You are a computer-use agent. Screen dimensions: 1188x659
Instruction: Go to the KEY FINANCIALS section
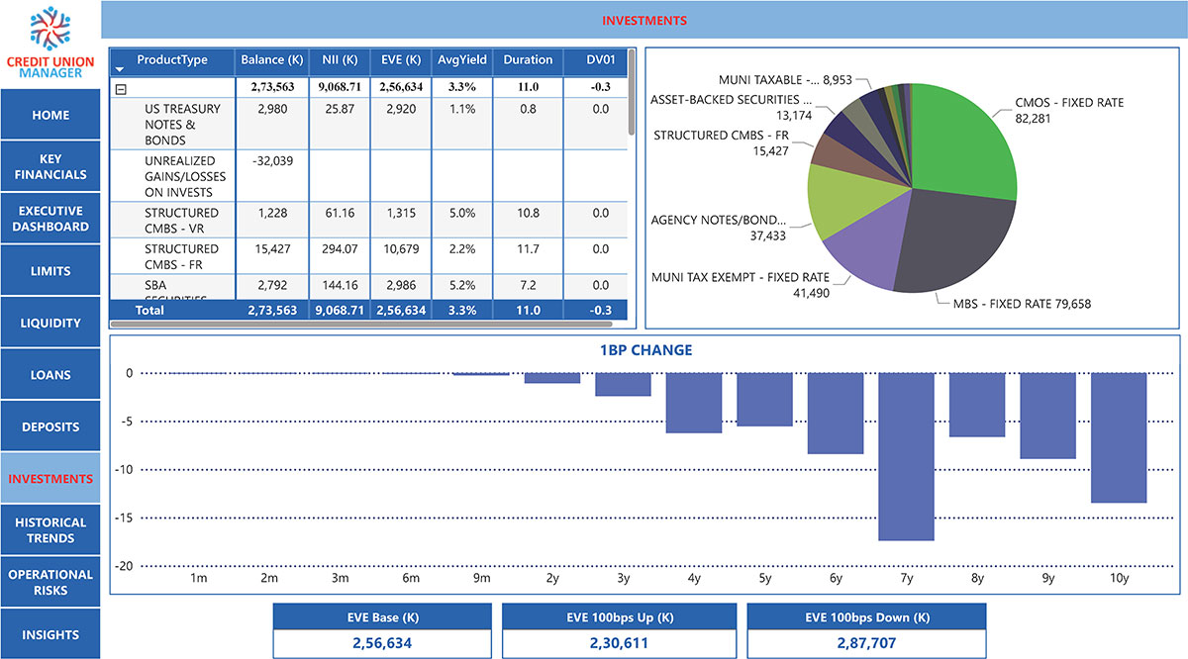[50, 166]
